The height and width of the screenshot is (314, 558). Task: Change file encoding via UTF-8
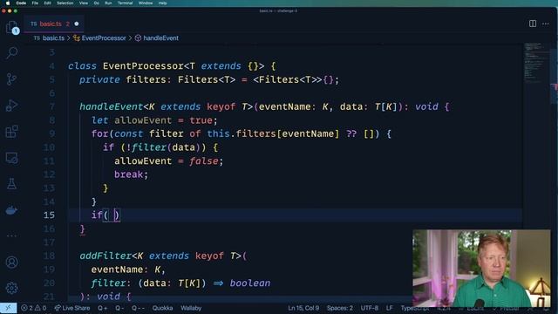[x=370, y=308]
